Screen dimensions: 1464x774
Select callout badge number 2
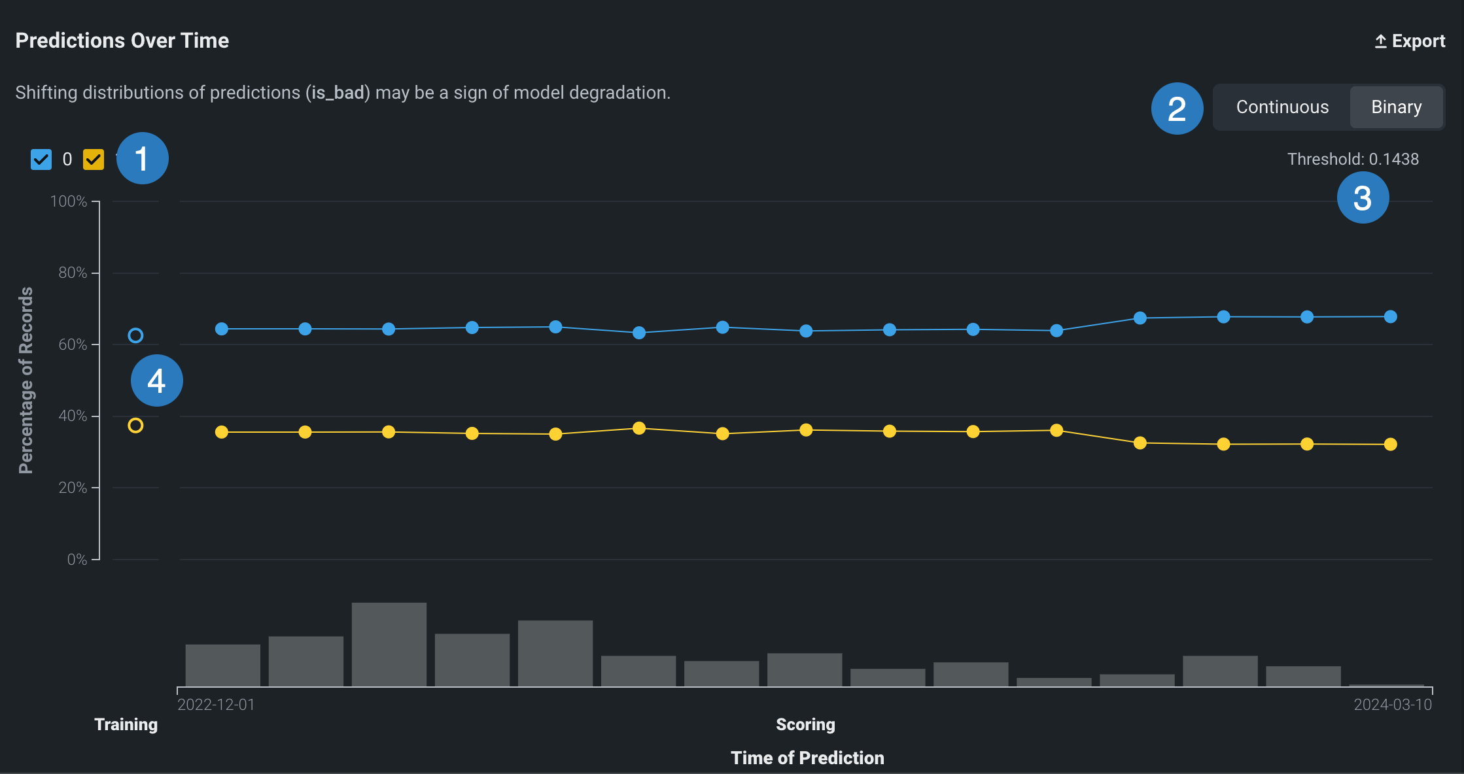[x=1177, y=109]
